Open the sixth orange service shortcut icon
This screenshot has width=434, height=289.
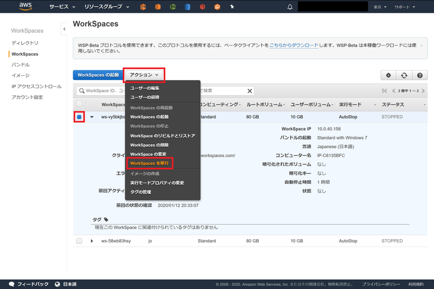point(218,7)
